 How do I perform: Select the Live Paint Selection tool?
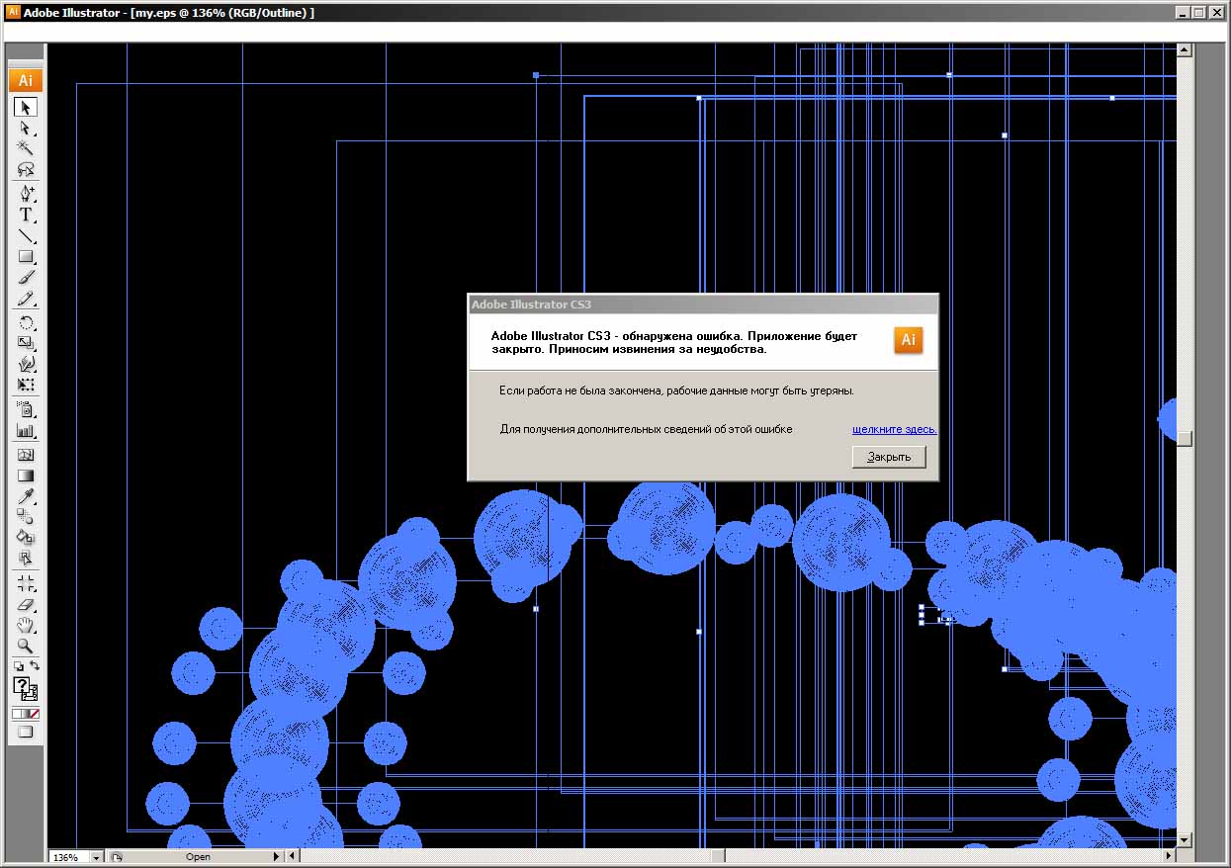click(26, 559)
